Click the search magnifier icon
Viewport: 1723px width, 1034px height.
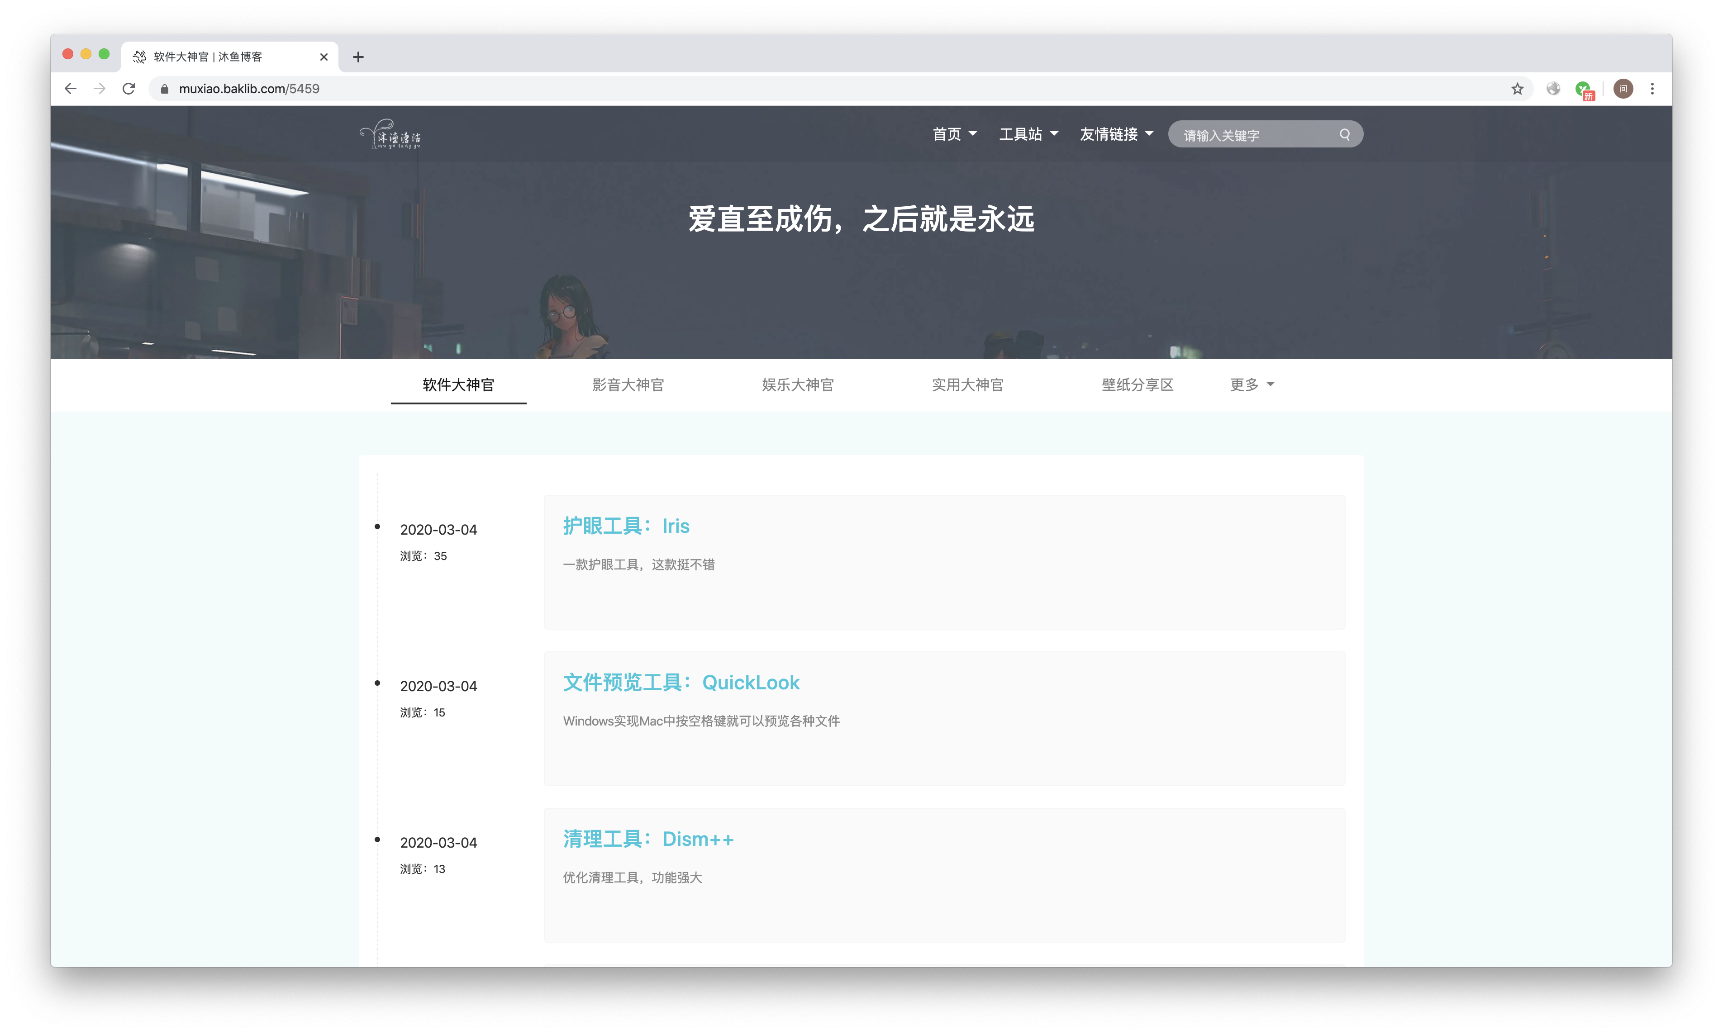(x=1345, y=134)
